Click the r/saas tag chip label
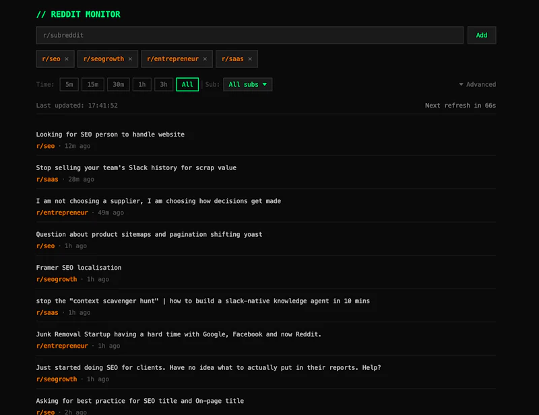 [x=232, y=59]
